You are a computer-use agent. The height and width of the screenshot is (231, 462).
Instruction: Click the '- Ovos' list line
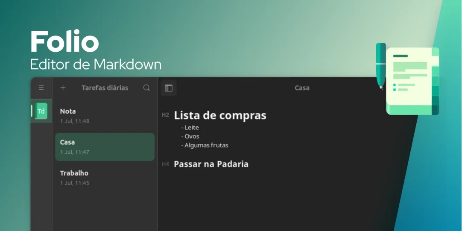190,136
